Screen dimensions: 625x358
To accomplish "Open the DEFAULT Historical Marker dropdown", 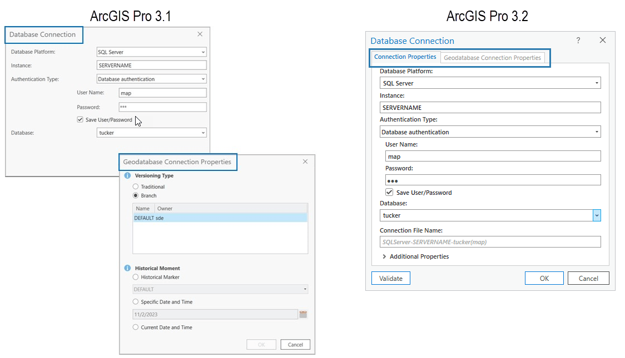I will coord(303,289).
